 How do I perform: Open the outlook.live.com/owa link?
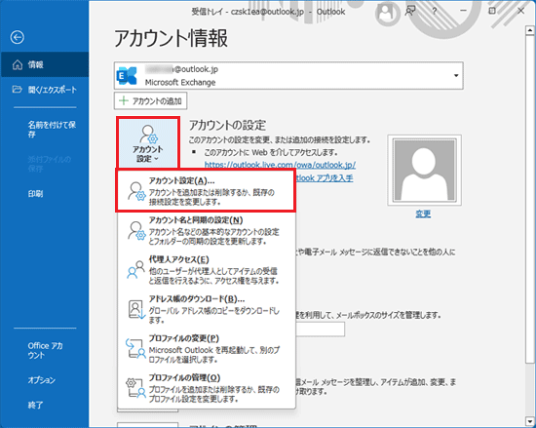click(x=280, y=165)
